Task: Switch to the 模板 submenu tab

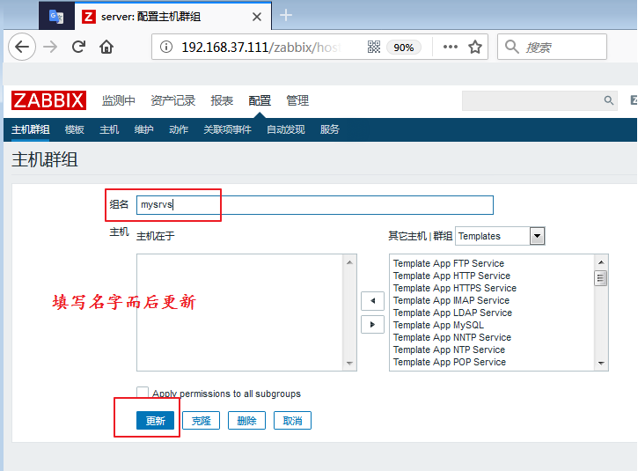Action: [75, 129]
